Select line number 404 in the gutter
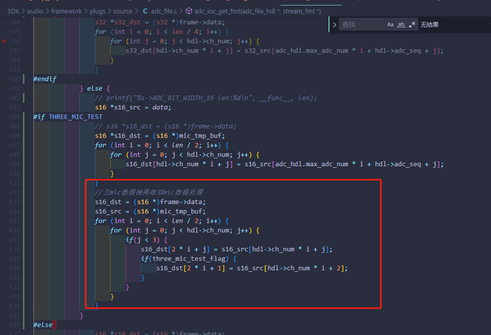The width and height of the screenshot is (491, 335). click(x=15, y=116)
